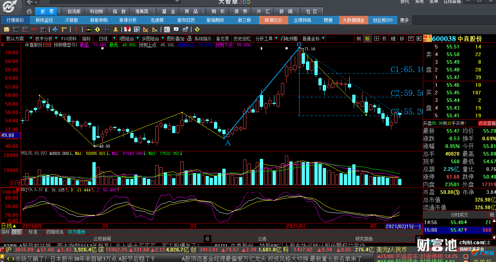Image resolution: width=496 pixels, height=262 pixels.
Task: Click the 历史回忆 button
Action: 242,38
